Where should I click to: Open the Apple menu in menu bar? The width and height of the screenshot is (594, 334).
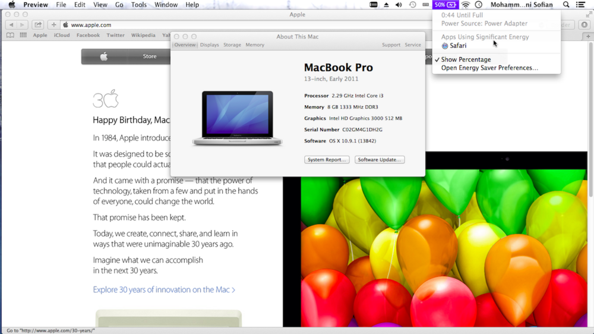12,5
